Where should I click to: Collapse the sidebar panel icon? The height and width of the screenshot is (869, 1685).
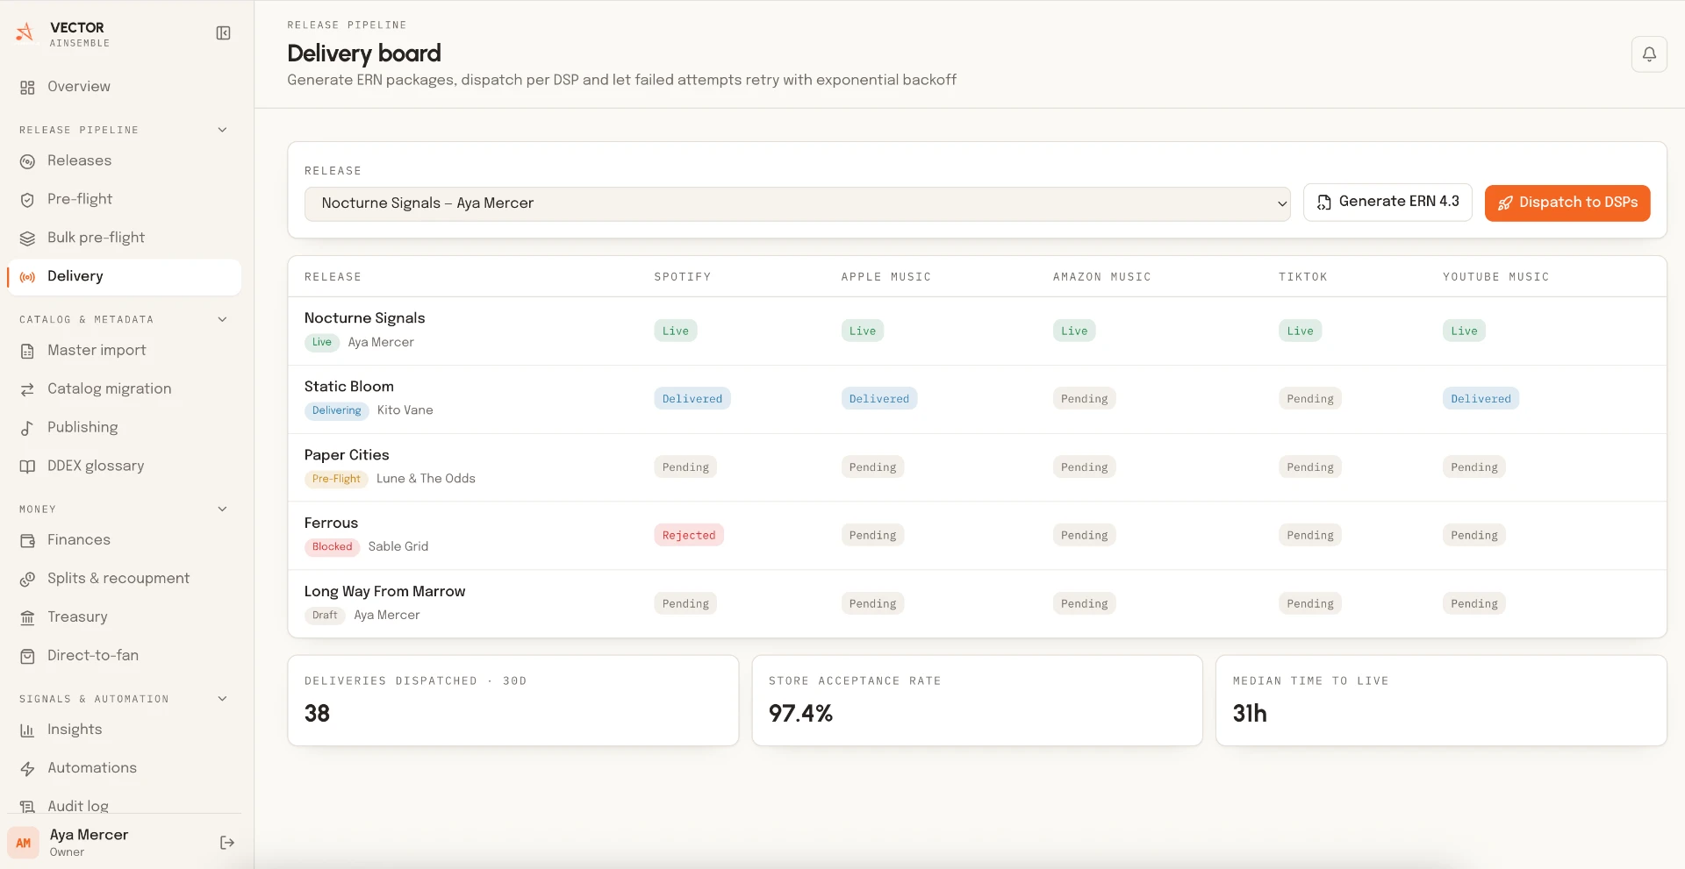tap(223, 33)
